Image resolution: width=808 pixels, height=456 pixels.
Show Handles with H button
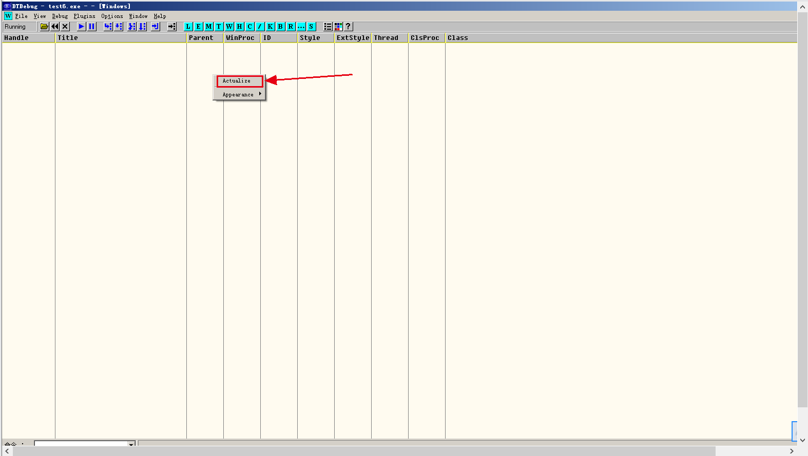240,27
